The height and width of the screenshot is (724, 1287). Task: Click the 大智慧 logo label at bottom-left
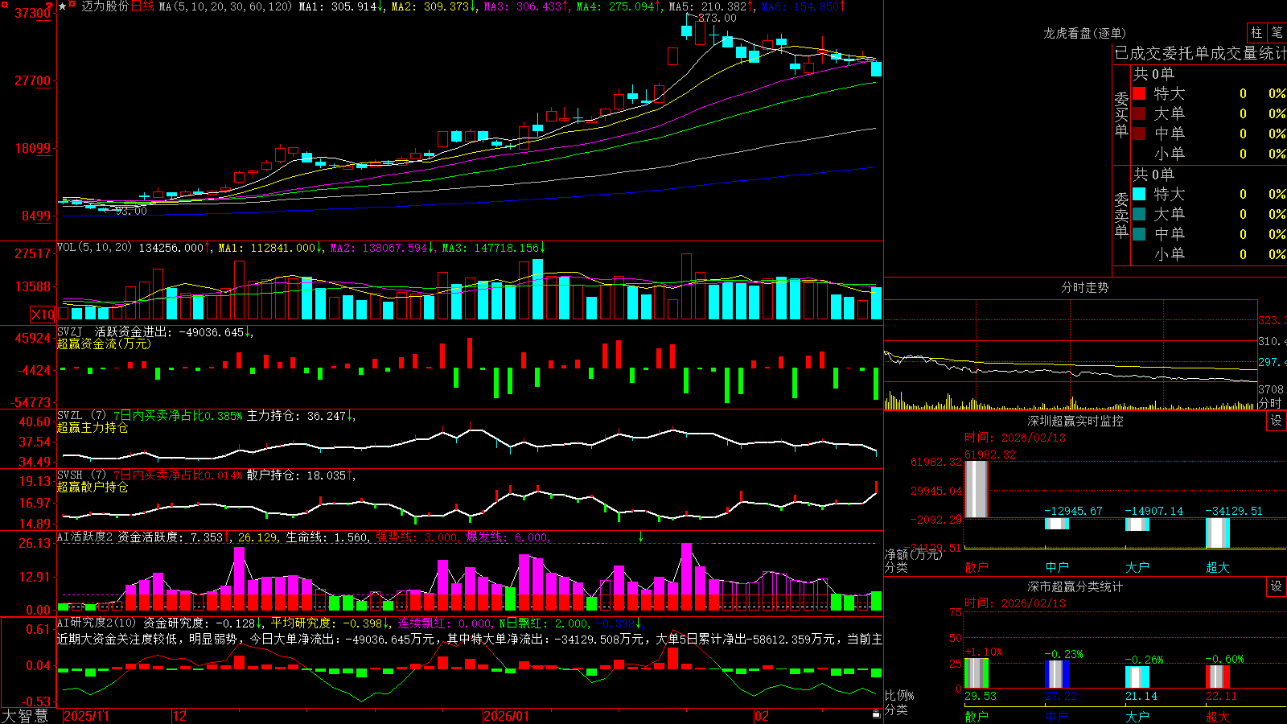point(25,716)
